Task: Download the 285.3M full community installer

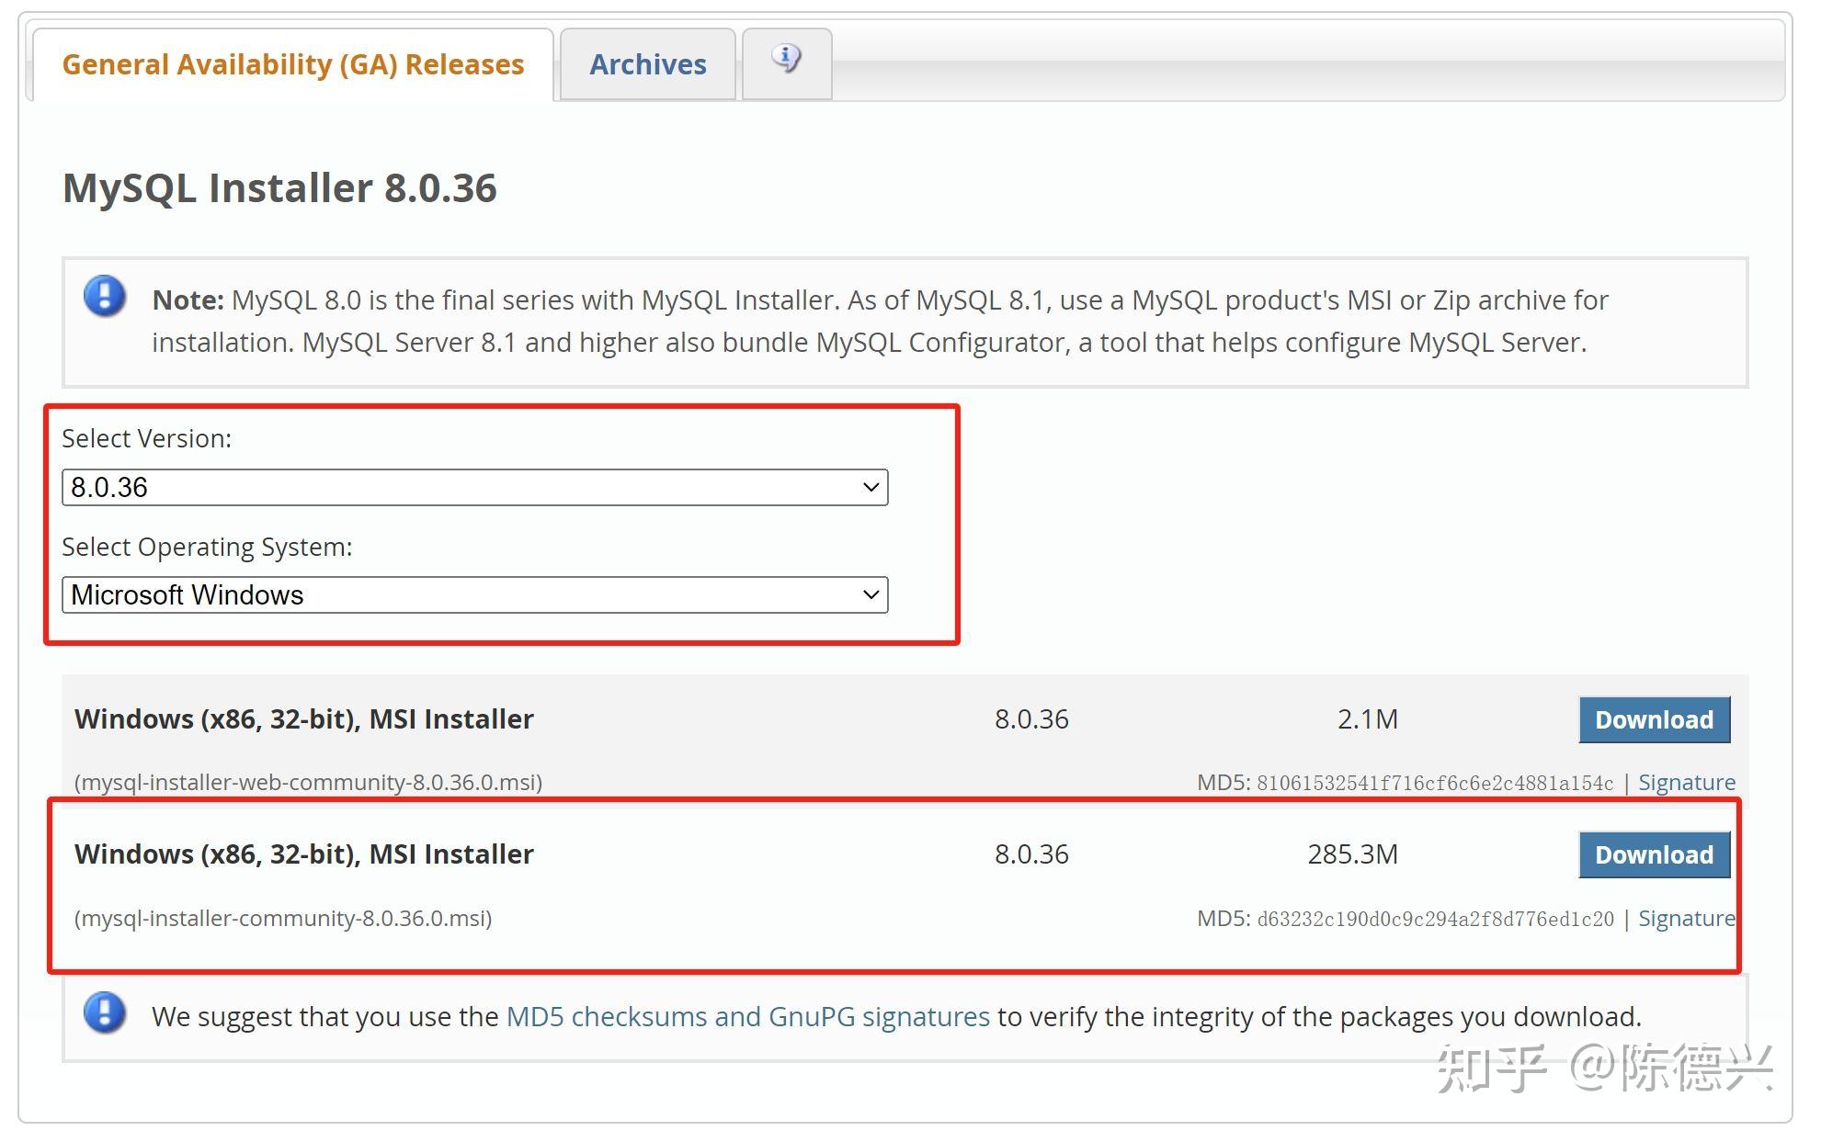Action: pos(1653,854)
